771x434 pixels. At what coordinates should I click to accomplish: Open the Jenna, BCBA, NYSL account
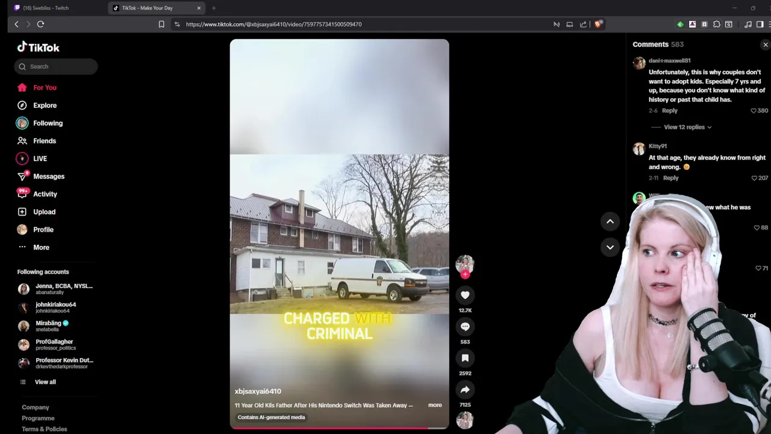(x=55, y=289)
